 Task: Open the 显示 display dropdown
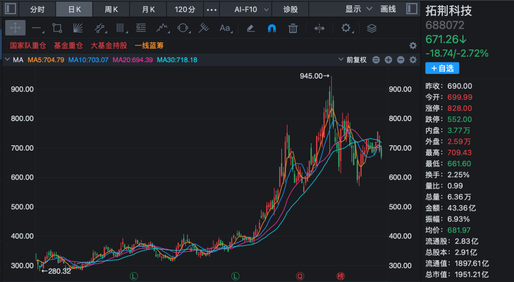pos(359,9)
